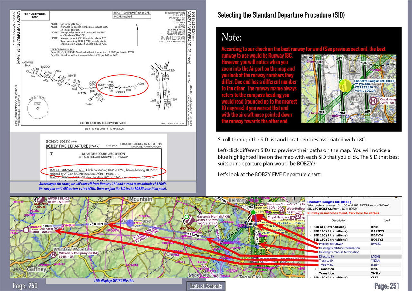Click the Milliken & Company heliport icon
Image resolution: width=412 pixels, height=291 pixels.
coord(53,255)
